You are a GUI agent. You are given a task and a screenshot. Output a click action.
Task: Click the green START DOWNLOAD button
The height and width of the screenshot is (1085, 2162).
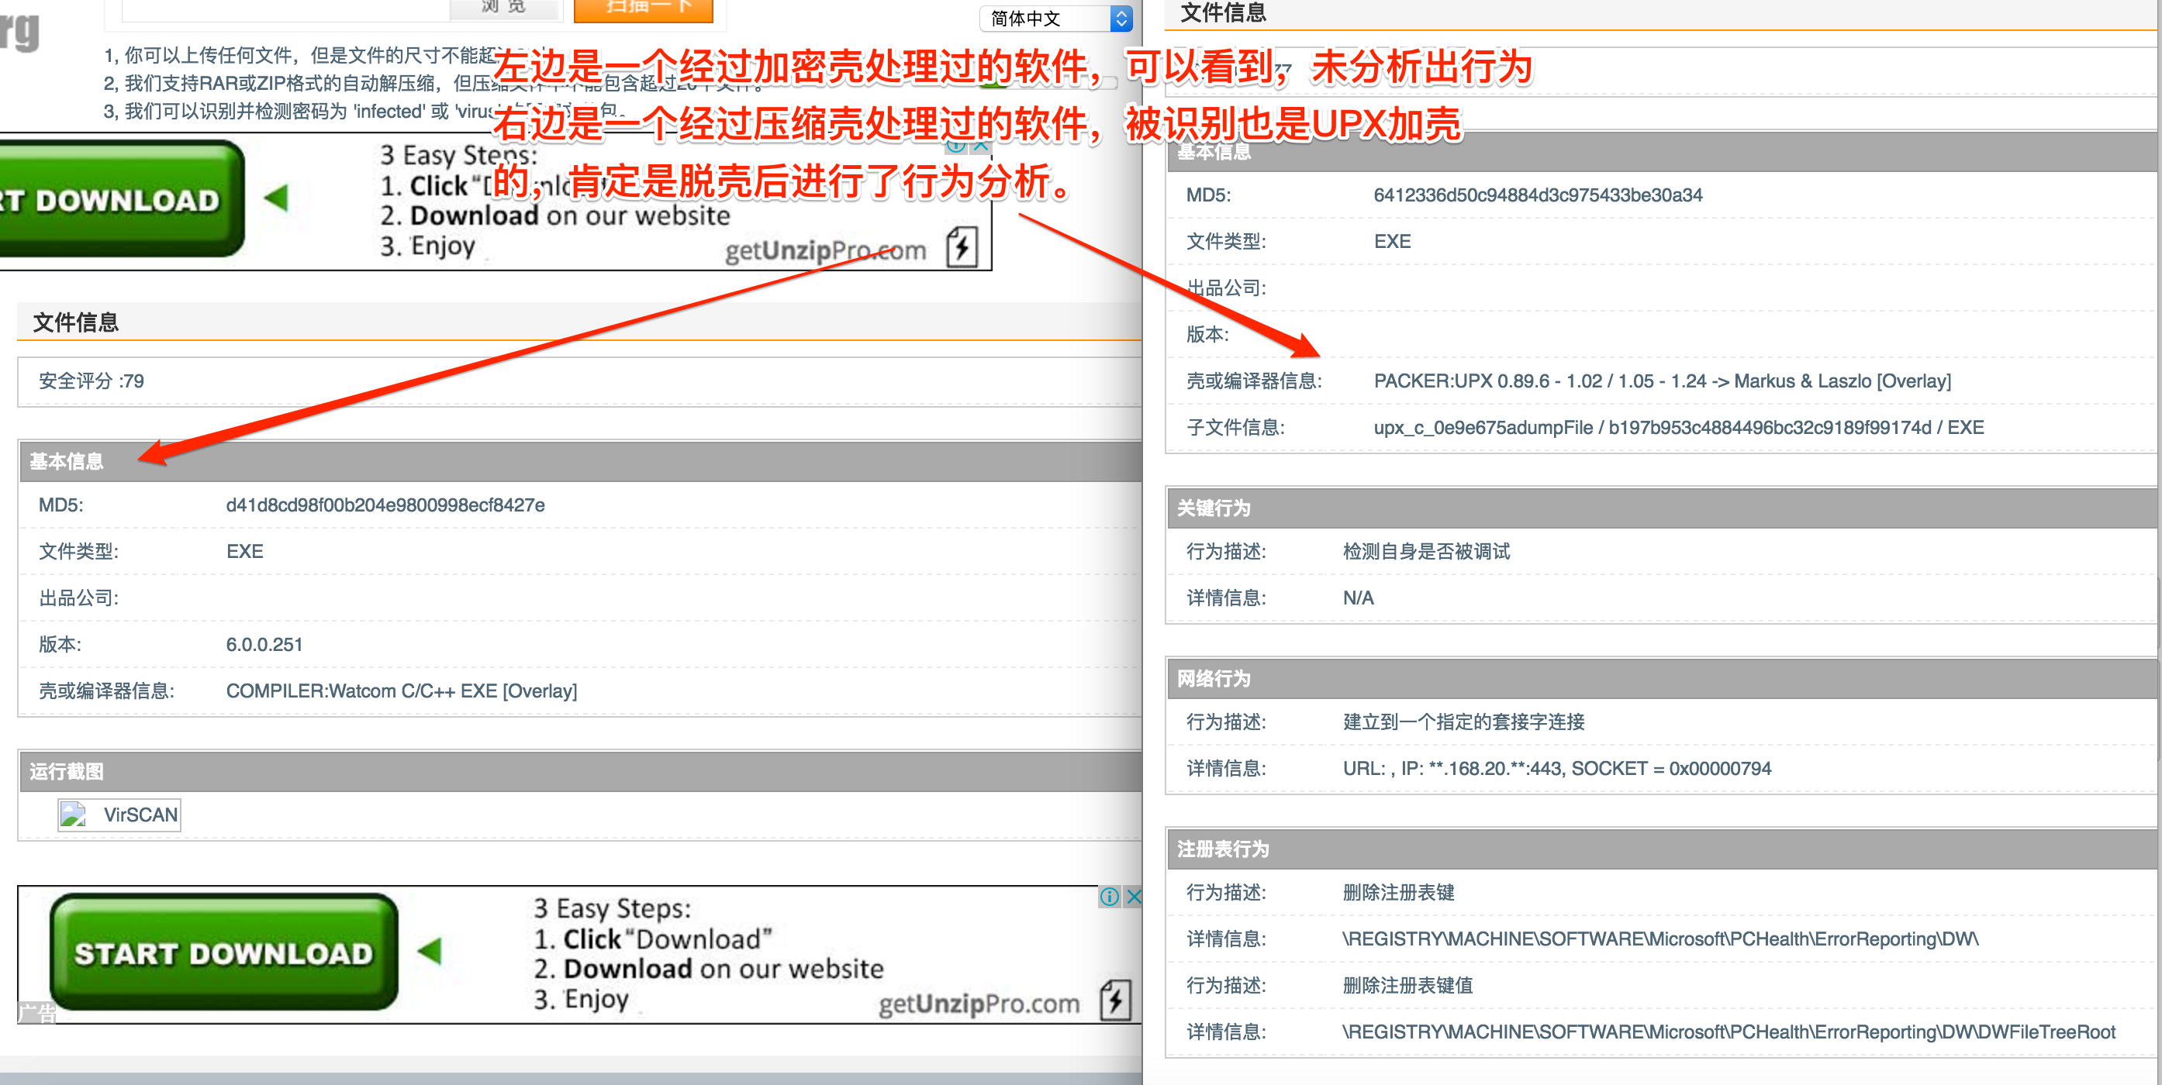pos(223,952)
